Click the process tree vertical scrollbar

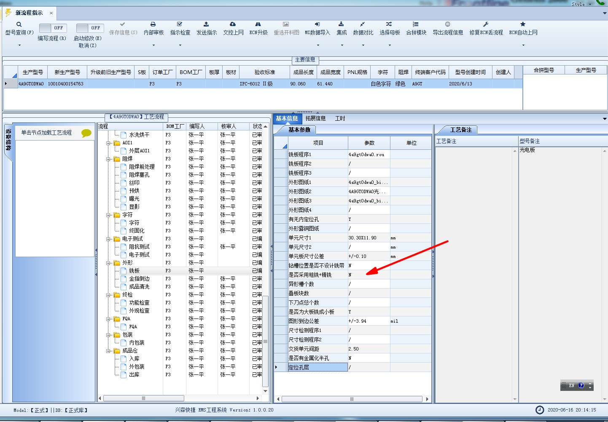(266, 341)
